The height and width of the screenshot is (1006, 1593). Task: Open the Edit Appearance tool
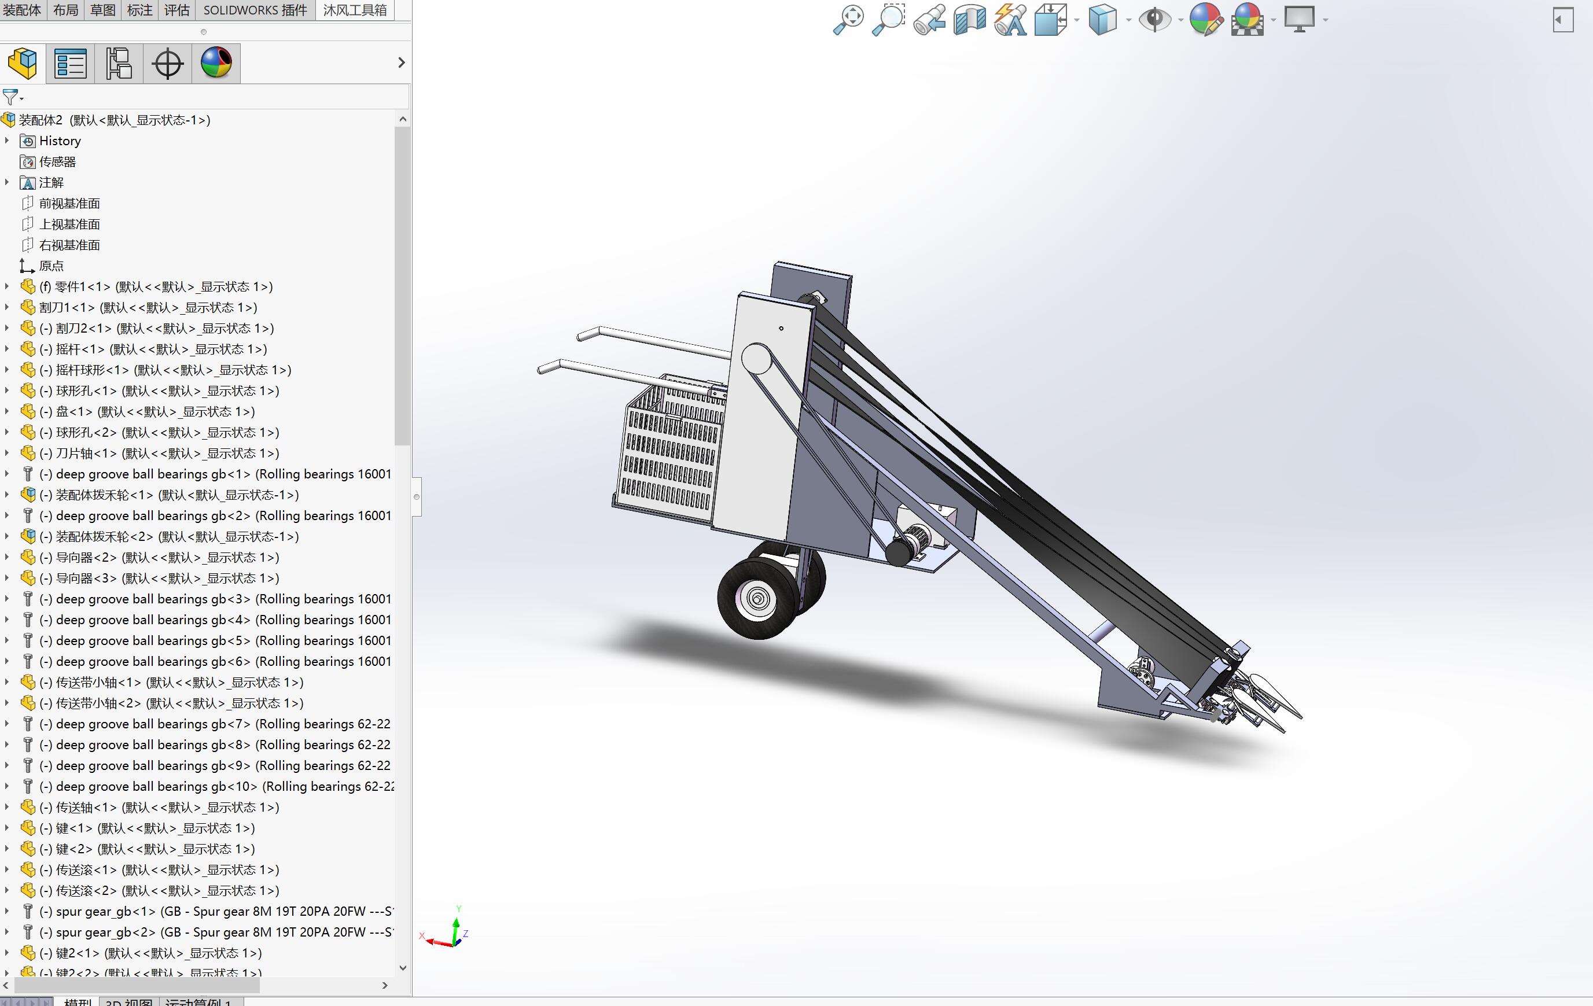click(1205, 20)
